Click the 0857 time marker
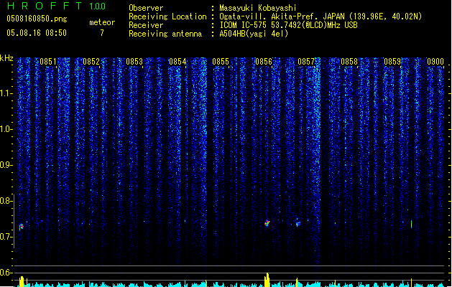452x287 pixels. (306, 62)
